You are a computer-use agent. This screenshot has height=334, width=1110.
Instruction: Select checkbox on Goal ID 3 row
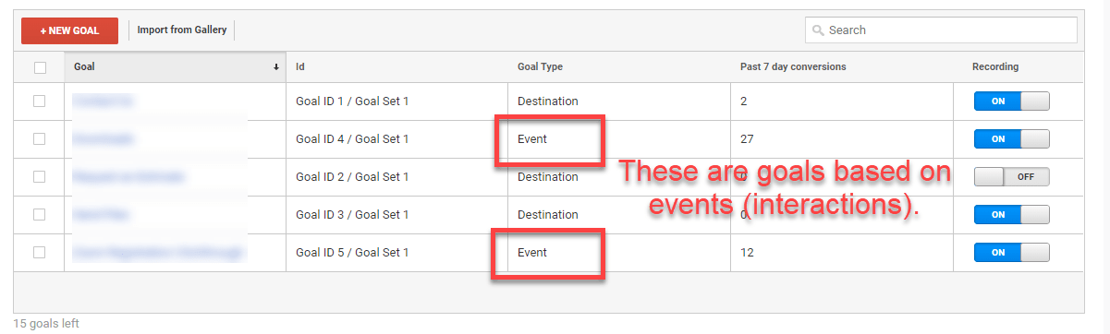pos(40,214)
